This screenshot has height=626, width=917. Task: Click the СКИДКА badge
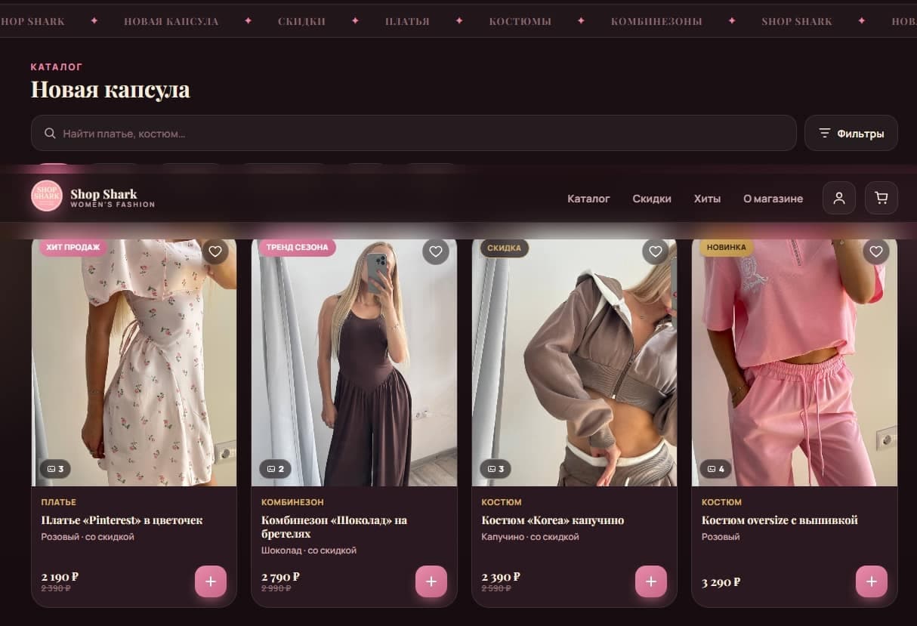point(504,248)
